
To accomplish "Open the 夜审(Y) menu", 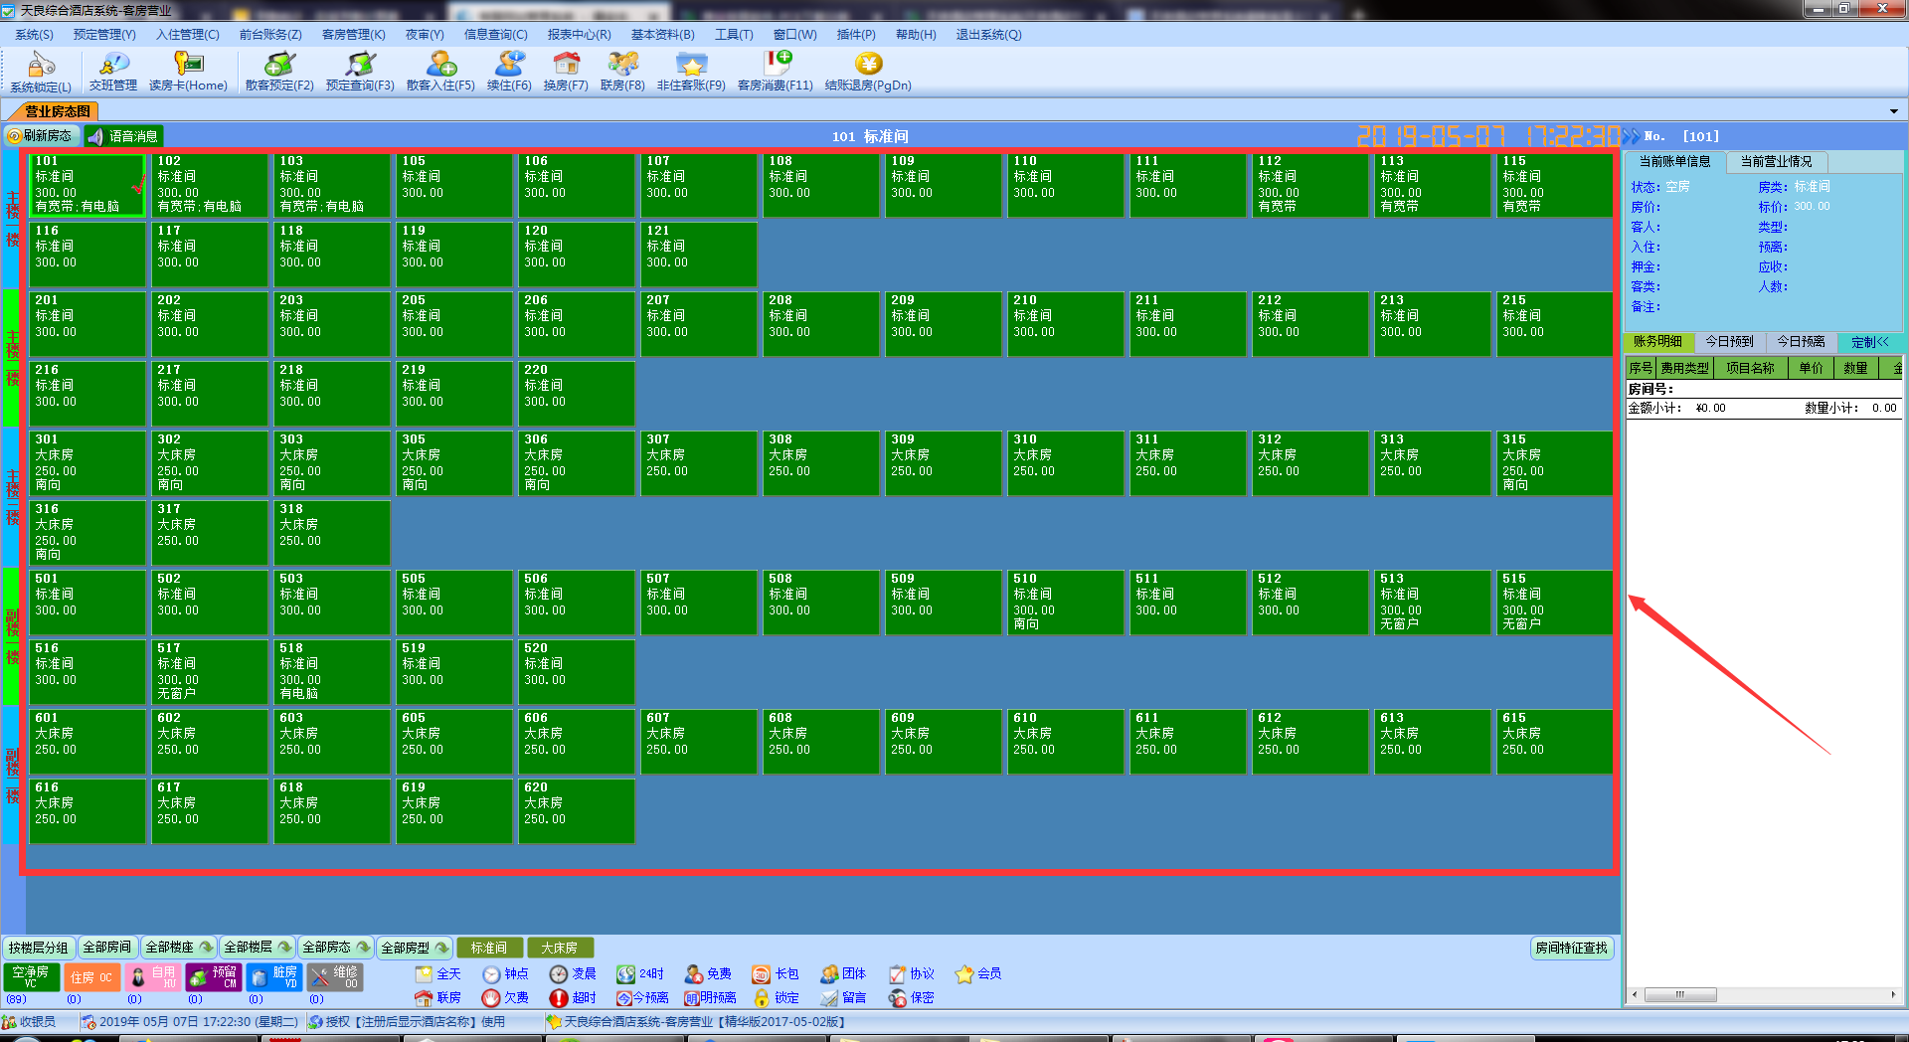I will 425,34.
